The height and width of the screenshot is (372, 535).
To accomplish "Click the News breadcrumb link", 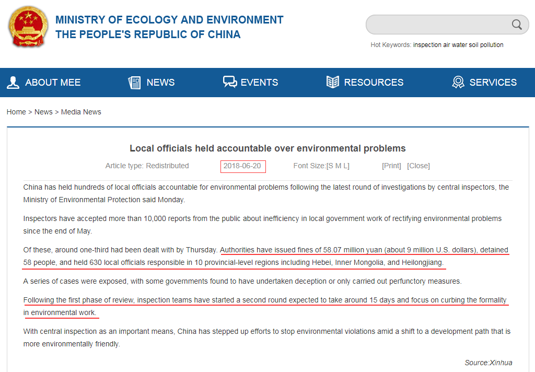I will pos(43,112).
